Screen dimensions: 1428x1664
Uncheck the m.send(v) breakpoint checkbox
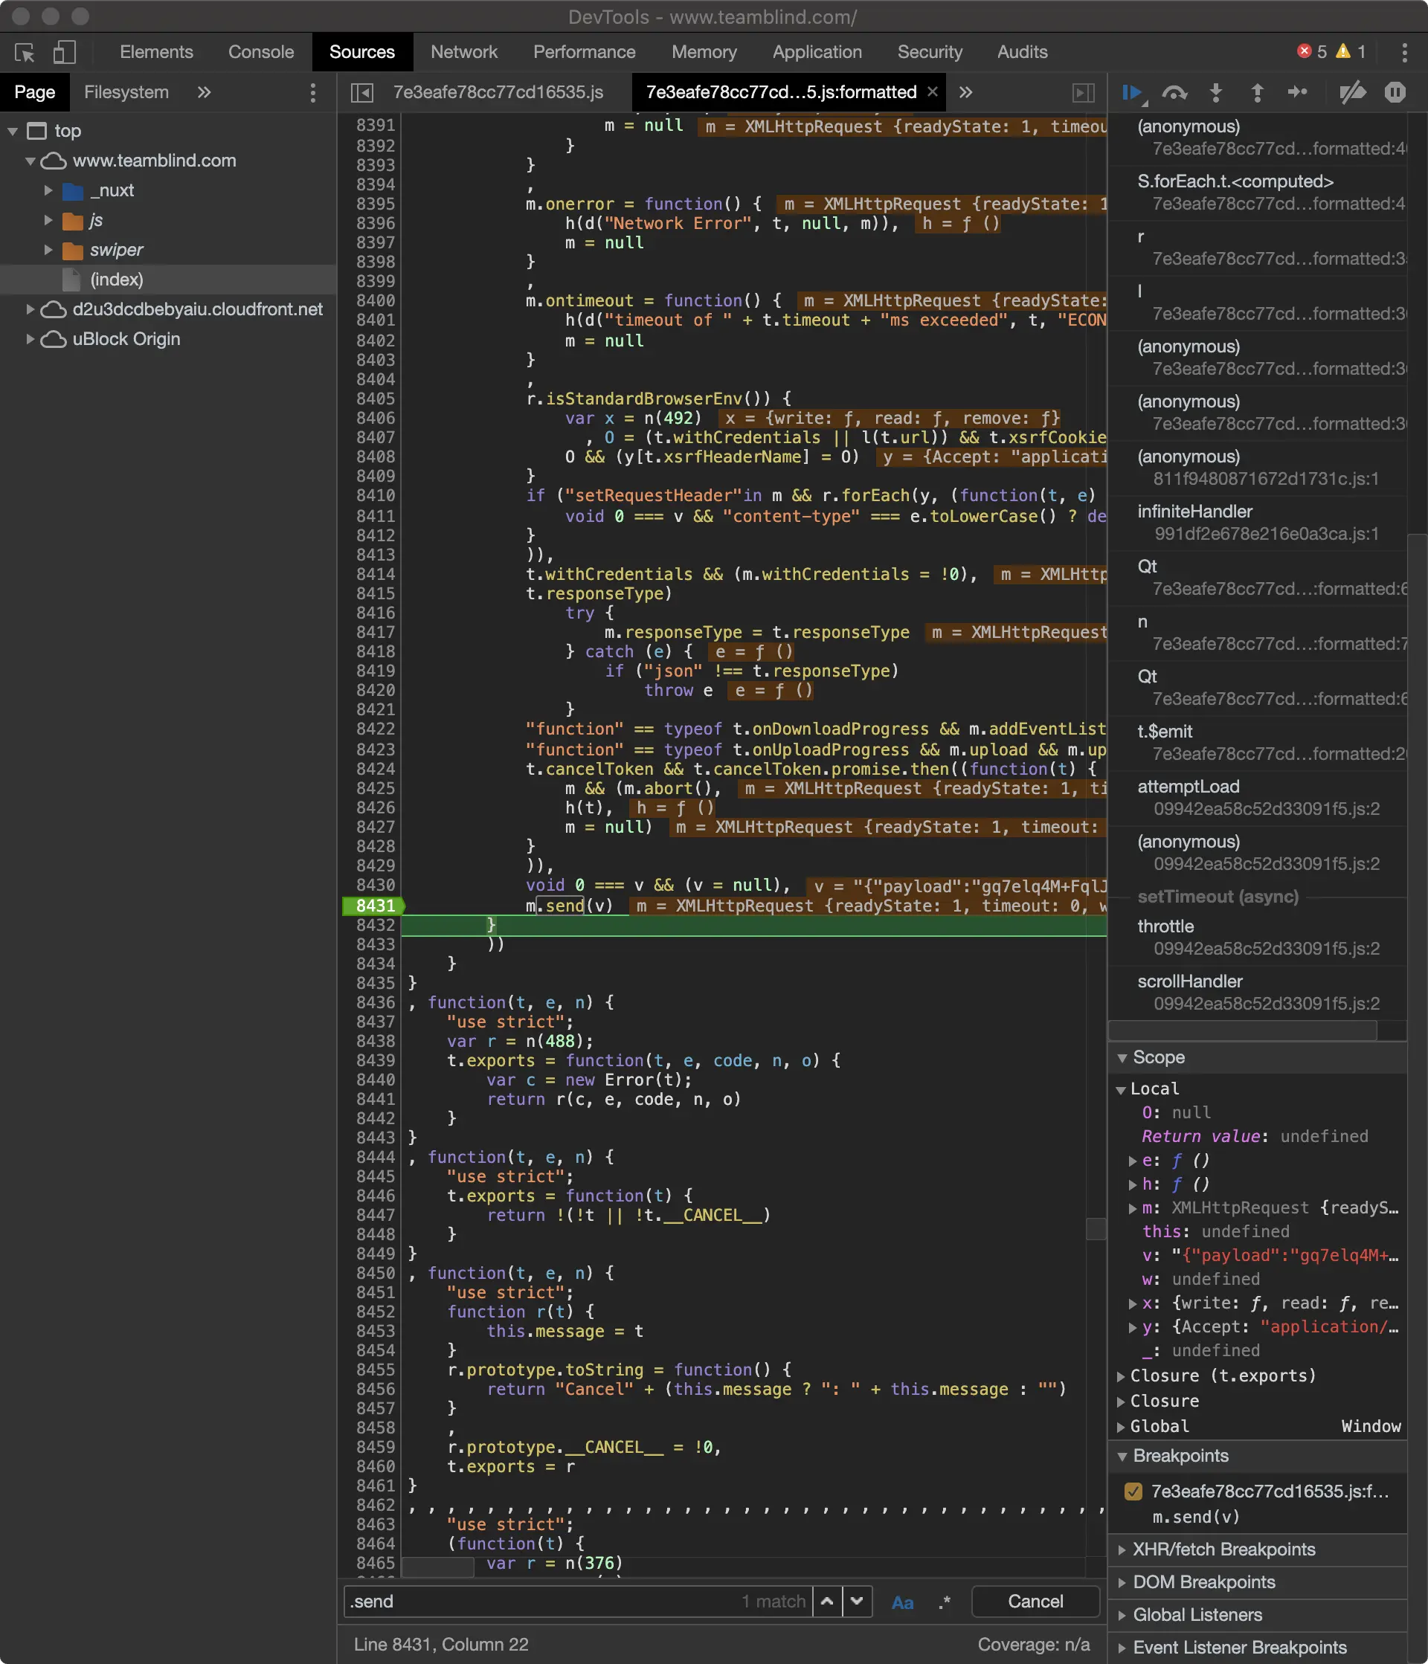(x=1133, y=1492)
